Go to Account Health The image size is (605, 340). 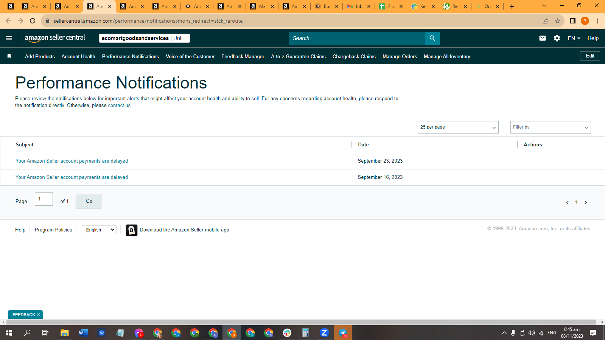[78, 56]
